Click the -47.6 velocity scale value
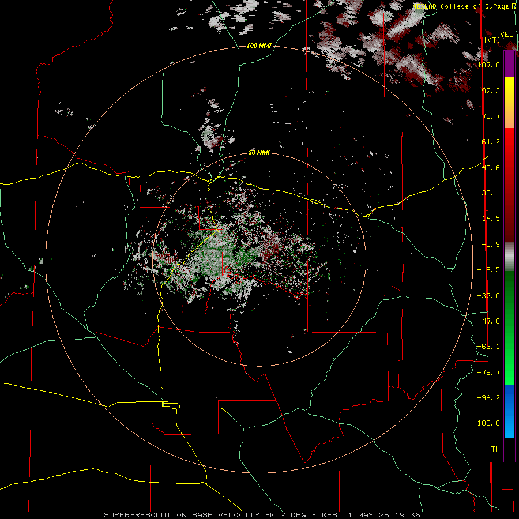Screen dimensions: 519x519 tap(488, 321)
